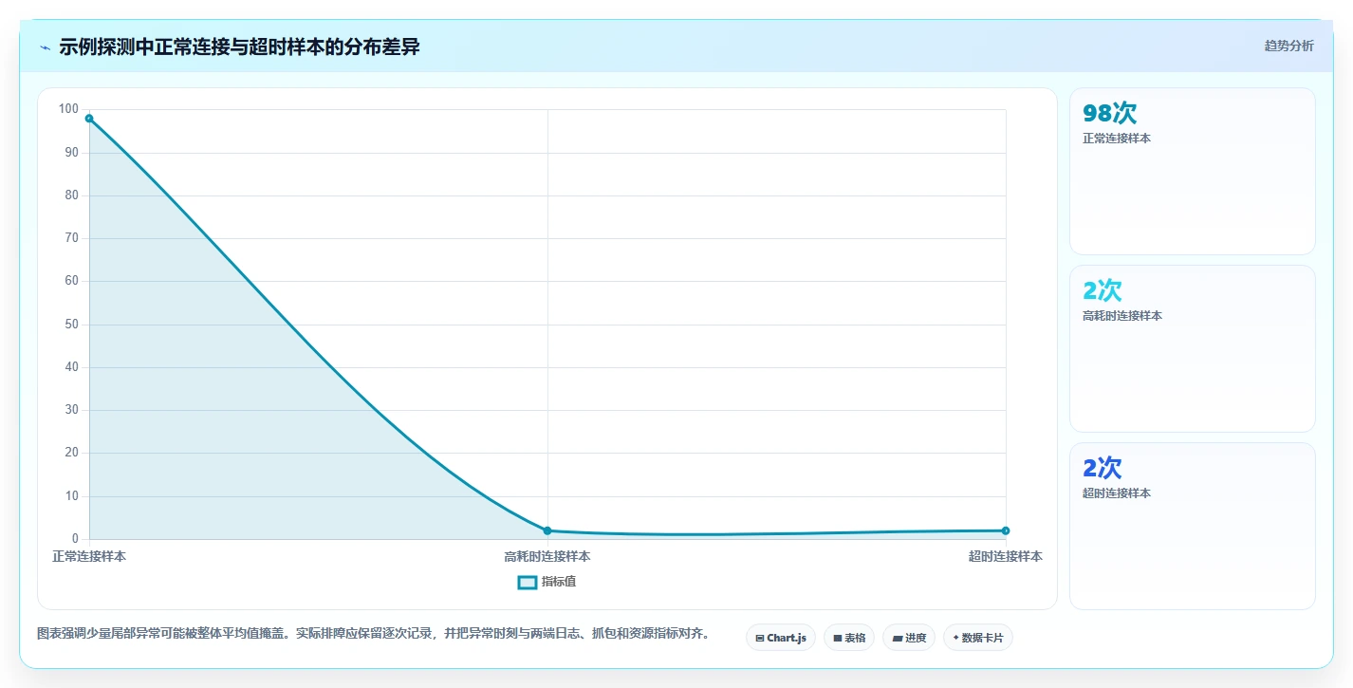Click the 指标值 legend label

[559, 582]
